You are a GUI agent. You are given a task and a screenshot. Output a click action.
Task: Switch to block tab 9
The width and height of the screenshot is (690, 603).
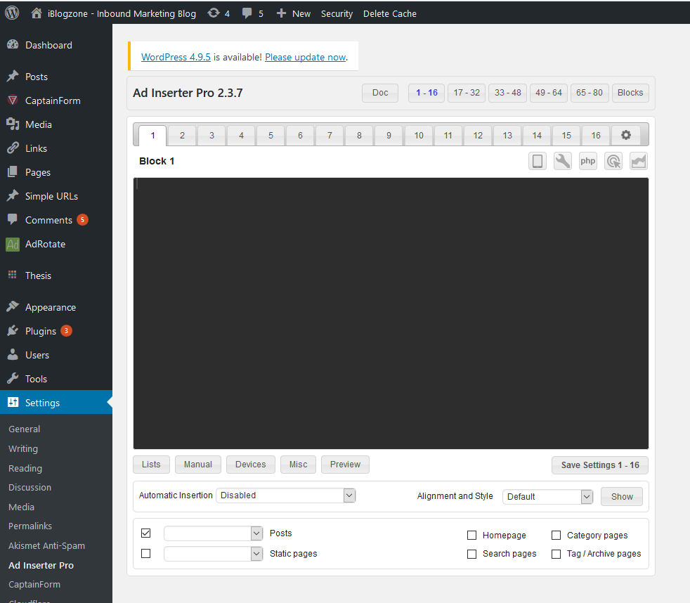(x=389, y=136)
